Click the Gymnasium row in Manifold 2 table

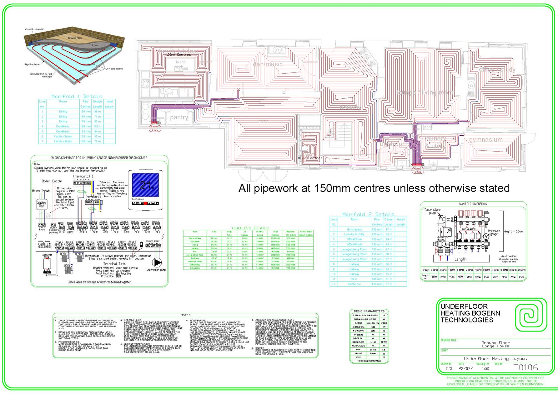(x=354, y=229)
